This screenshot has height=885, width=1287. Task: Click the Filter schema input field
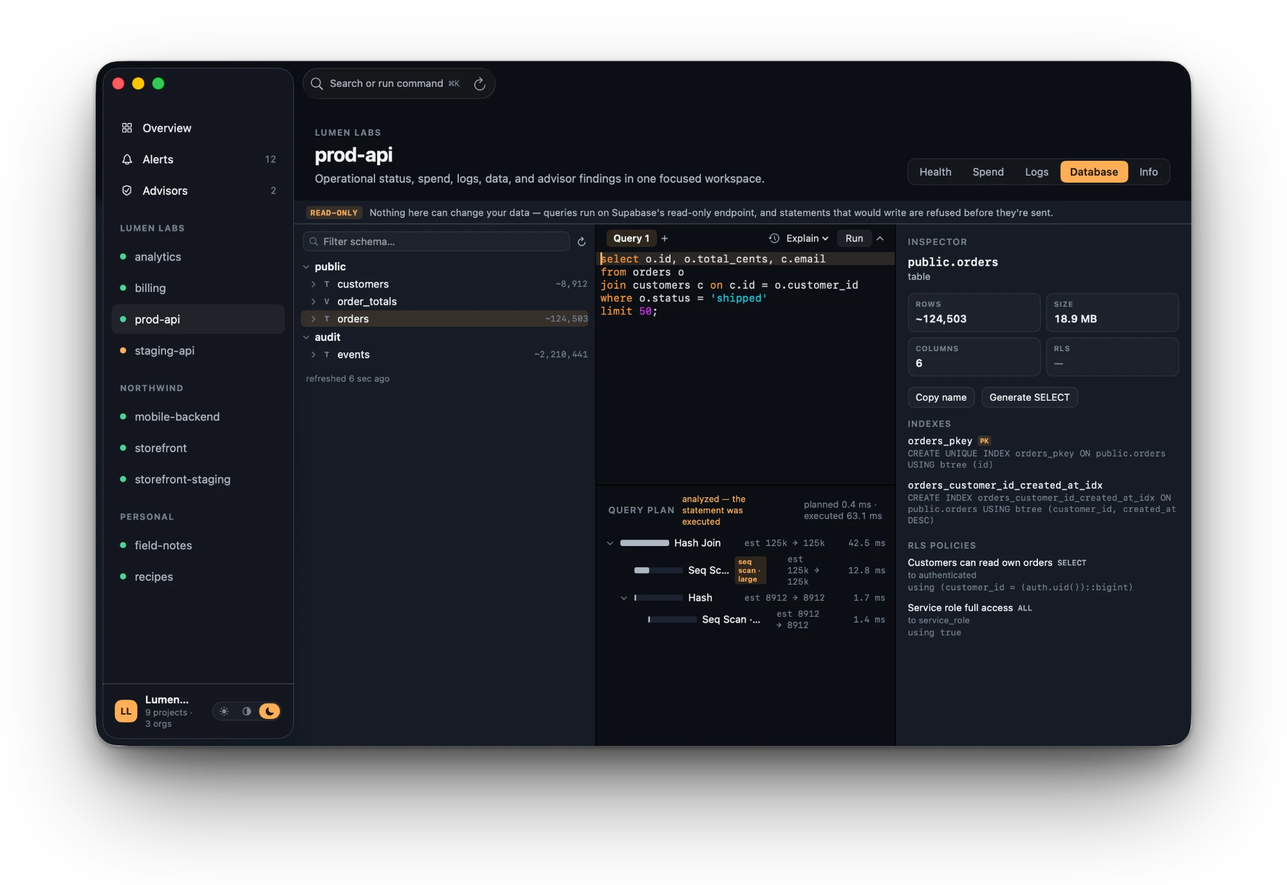[x=436, y=242]
